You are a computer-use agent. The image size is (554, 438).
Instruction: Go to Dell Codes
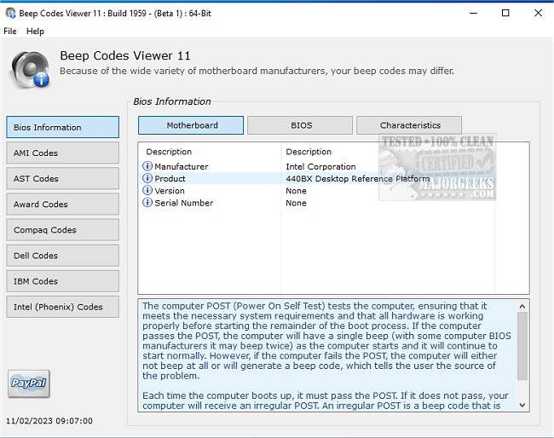pos(62,256)
